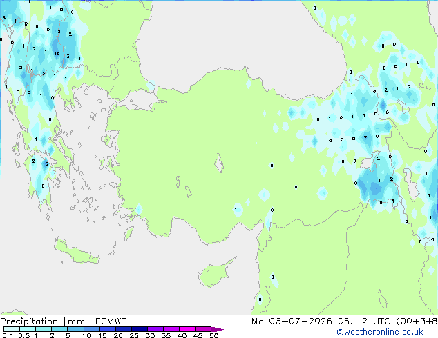This screenshot has width=438, height=338.
Task: Select the 'Precipitation [mm]' map title
Action: click(45, 321)
